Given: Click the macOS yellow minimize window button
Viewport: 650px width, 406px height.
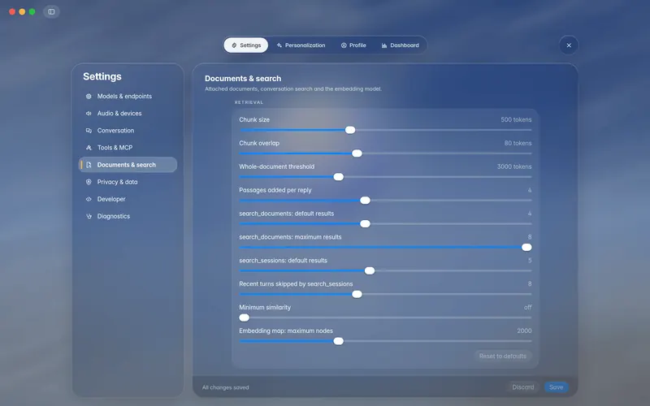Looking at the screenshot, I should click(x=22, y=11).
